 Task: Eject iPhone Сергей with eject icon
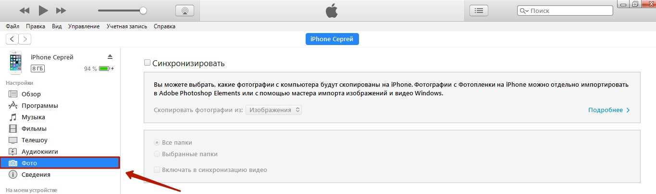point(110,57)
